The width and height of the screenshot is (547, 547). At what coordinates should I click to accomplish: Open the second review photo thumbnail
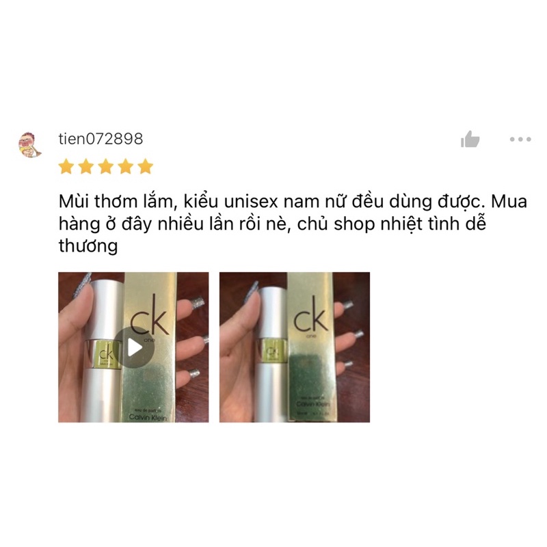295,347
